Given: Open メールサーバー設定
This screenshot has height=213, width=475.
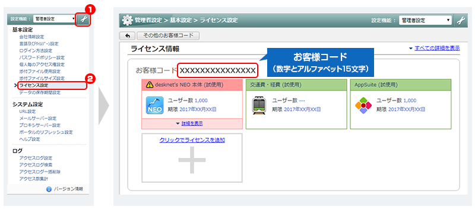Looking at the screenshot, I should click(x=37, y=118).
